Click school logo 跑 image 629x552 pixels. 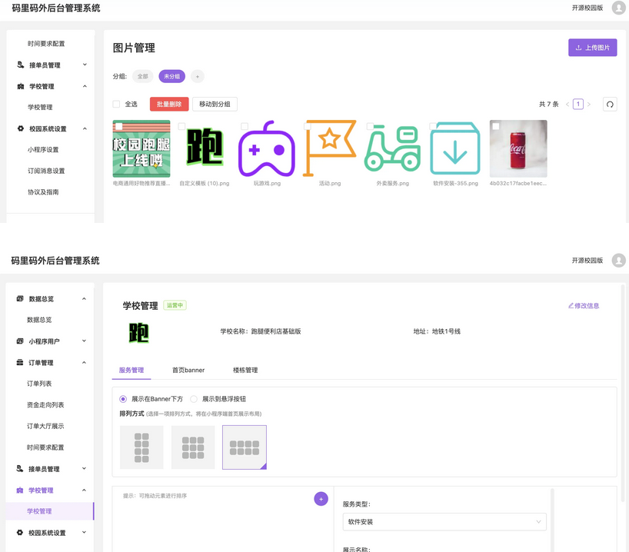139,333
